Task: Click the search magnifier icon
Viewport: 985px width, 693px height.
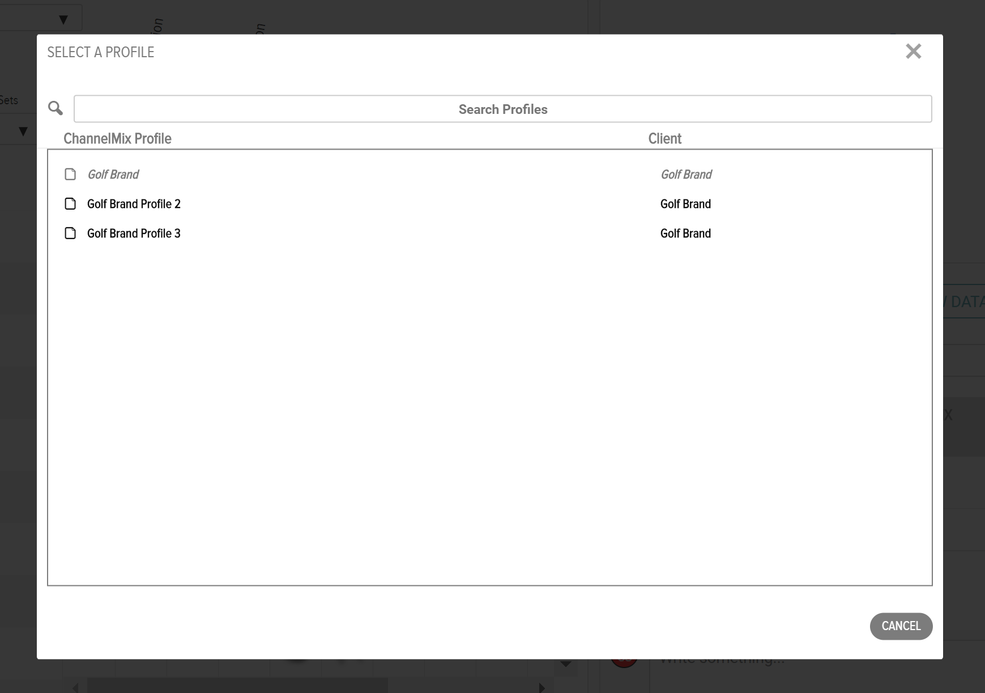Action: point(56,108)
